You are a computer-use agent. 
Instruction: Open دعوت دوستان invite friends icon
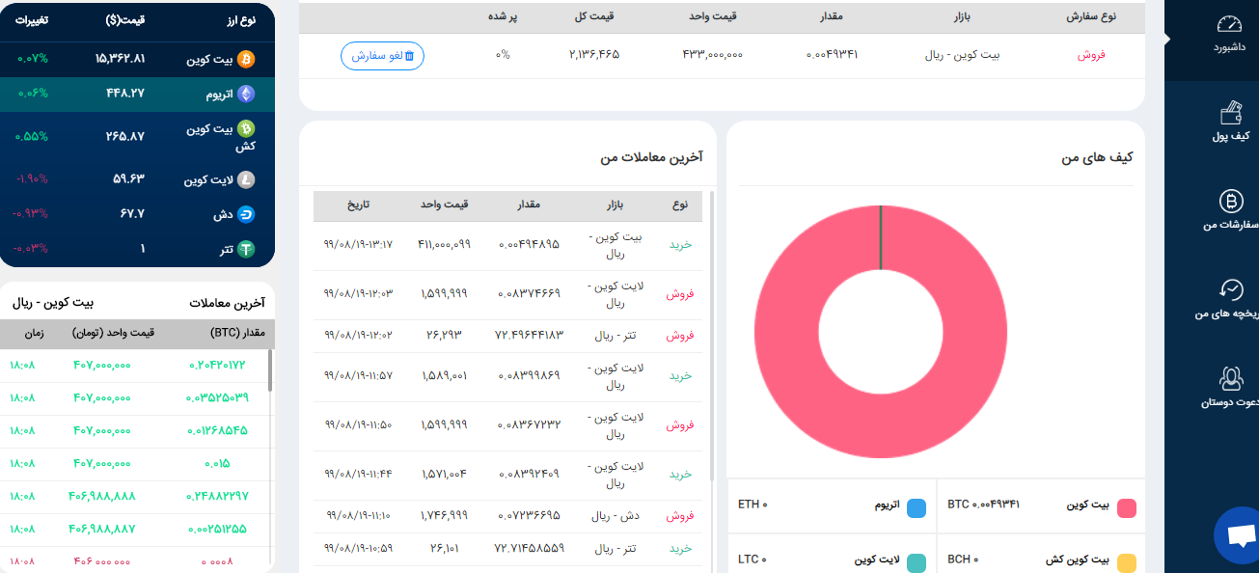point(1231,378)
